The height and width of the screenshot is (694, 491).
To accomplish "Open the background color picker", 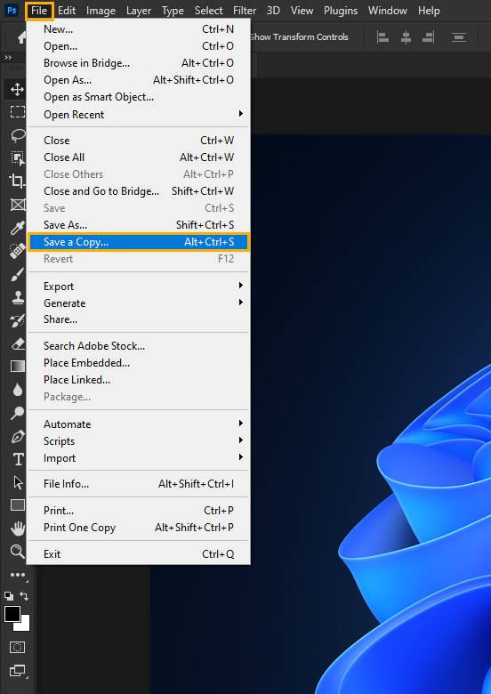I will [x=25, y=625].
